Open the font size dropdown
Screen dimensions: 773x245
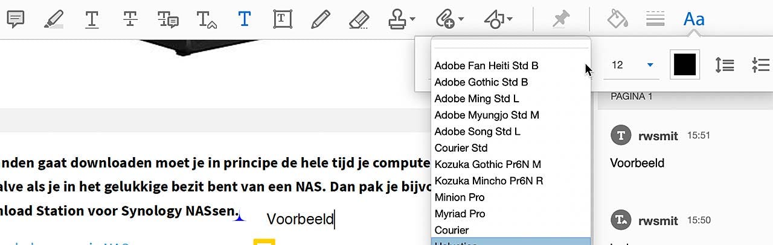pyautogui.click(x=650, y=65)
